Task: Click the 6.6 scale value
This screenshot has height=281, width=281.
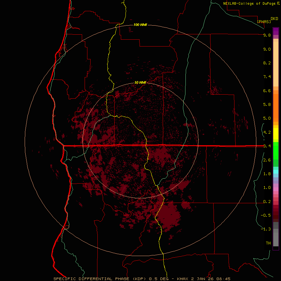Action: (267, 91)
